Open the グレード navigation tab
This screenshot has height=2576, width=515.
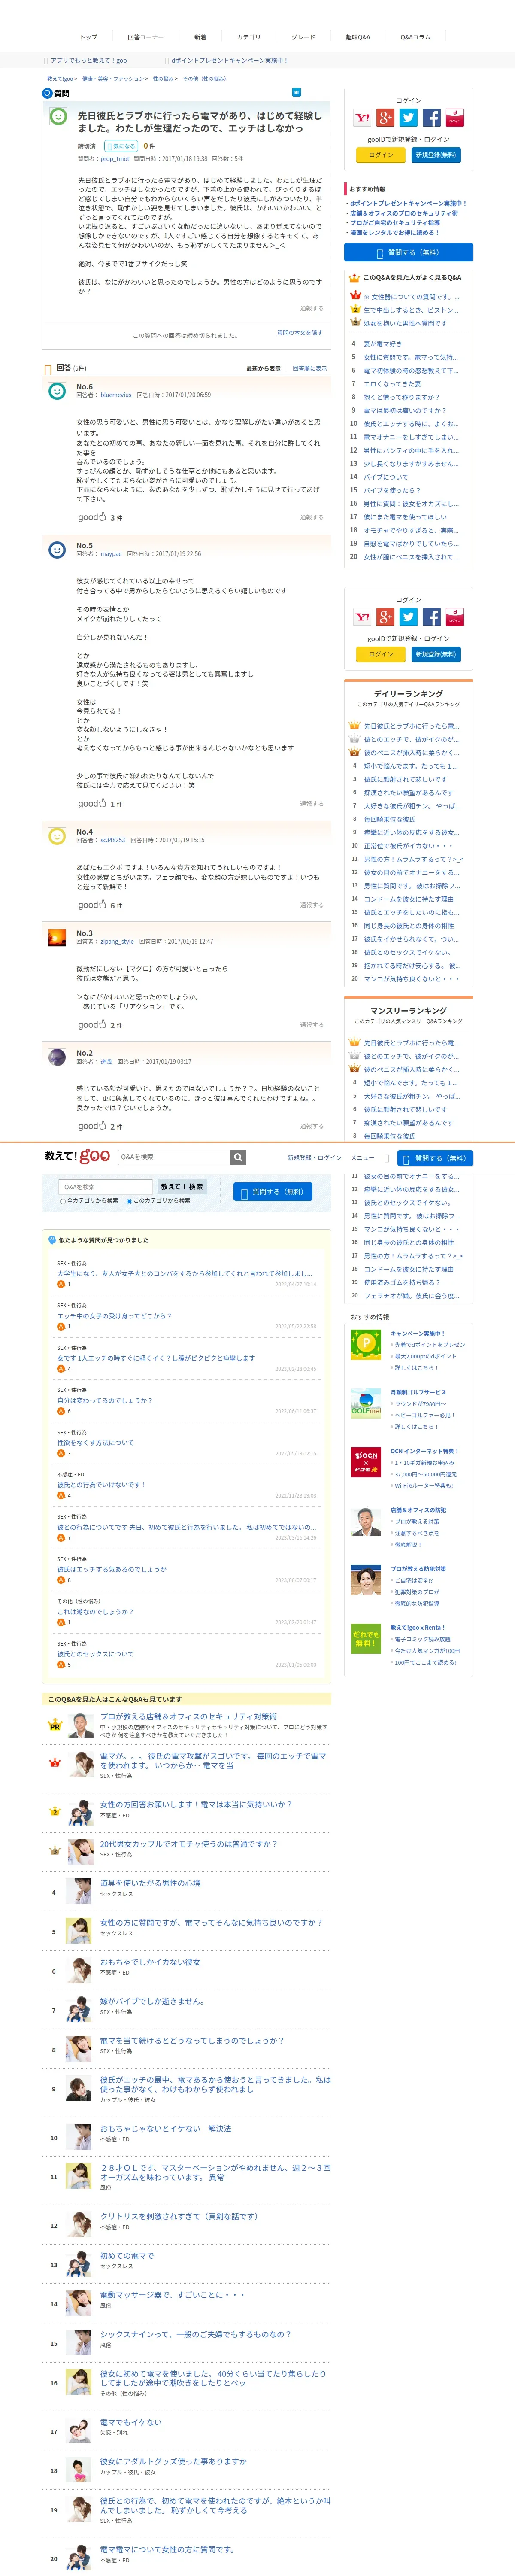pyautogui.click(x=303, y=37)
